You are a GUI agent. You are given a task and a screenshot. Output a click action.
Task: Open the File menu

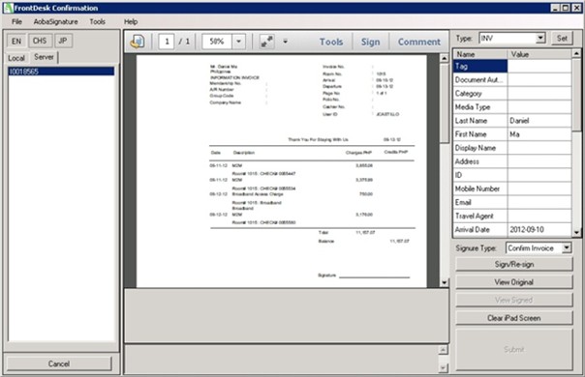(x=16, y=21)
